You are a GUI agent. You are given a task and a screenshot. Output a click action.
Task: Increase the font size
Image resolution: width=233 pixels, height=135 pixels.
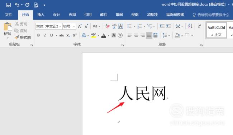80,26
